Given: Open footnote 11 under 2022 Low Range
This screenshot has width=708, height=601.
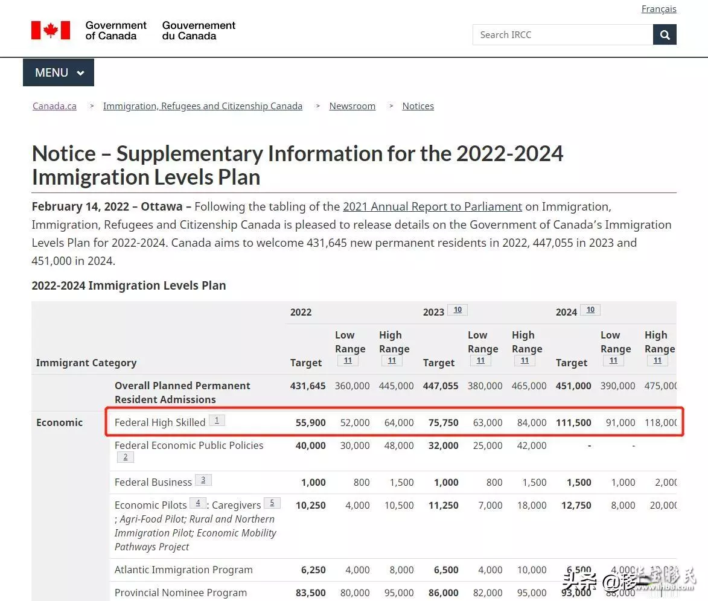Looking at the screenshot, I should coord(348,361).
